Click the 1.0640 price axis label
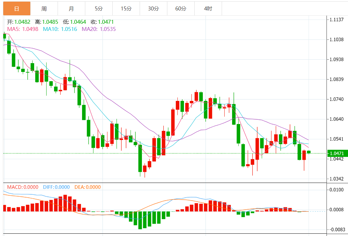This screenshot has width=348, height=236. [x=337, y=119]
